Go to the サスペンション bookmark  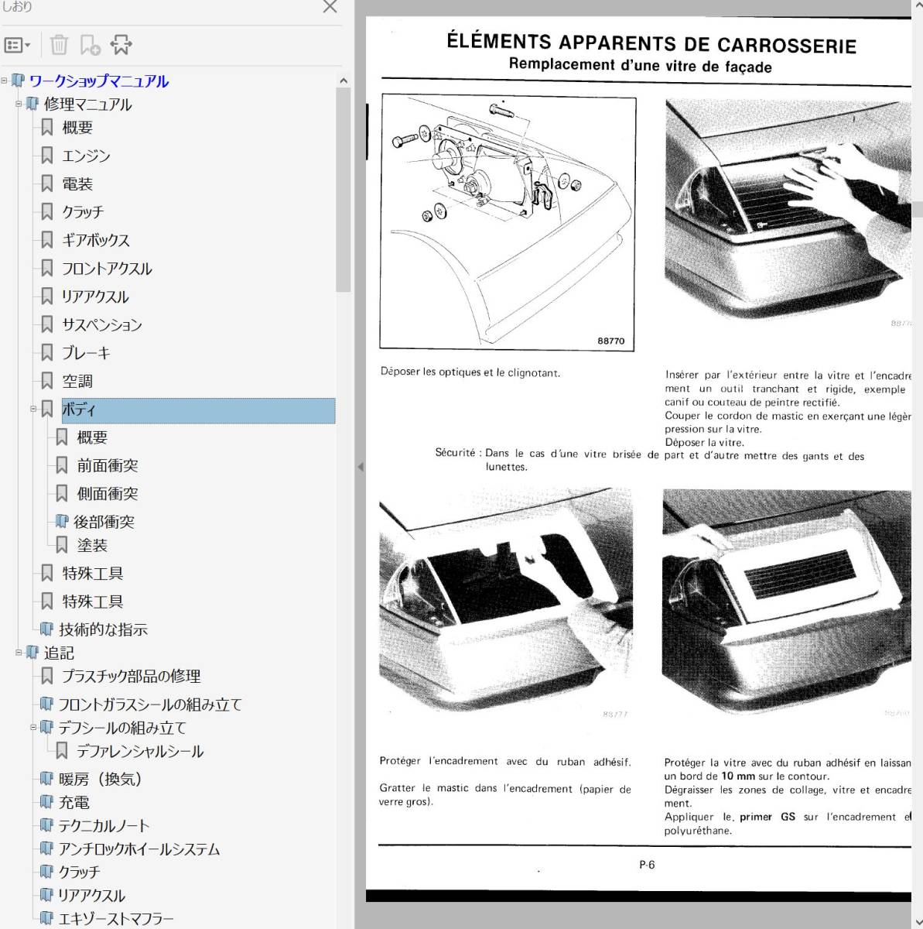click(x=102, y=325)
